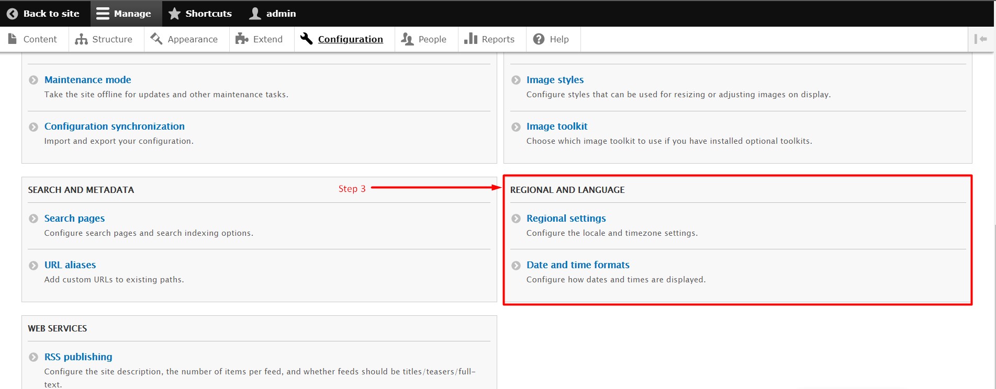Screen dimensions: 996x389
Task: Click the Help menu label
Action: coord(559,39)
